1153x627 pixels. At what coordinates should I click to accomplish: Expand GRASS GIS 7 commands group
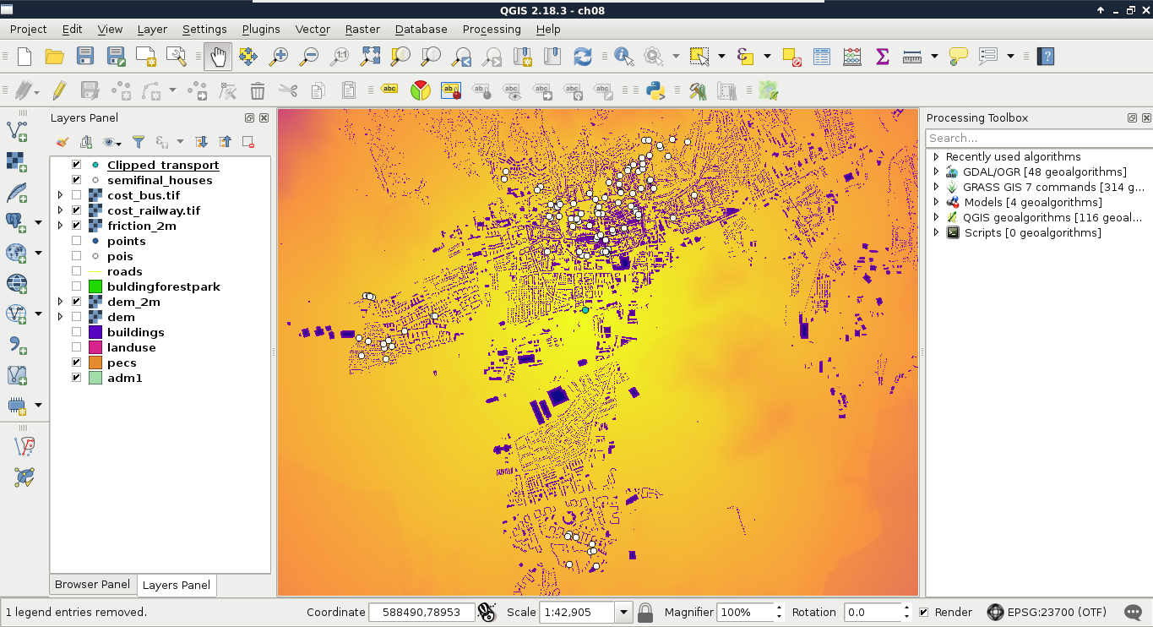click(936, 187)
